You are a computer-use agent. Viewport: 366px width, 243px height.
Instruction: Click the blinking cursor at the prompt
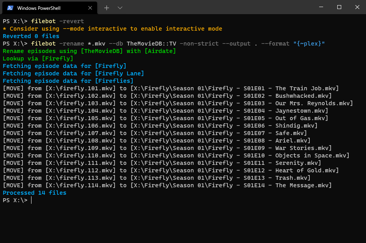coord(31,200)
